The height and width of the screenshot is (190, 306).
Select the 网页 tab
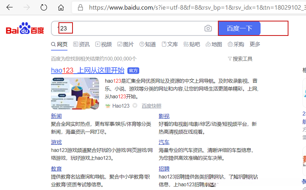(x=59, y=44)
